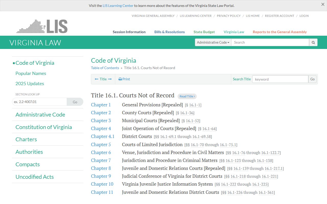
Task: Open Chapter 3 Municipal Courts
Action: pyautogui.click(x=101, y=121)
